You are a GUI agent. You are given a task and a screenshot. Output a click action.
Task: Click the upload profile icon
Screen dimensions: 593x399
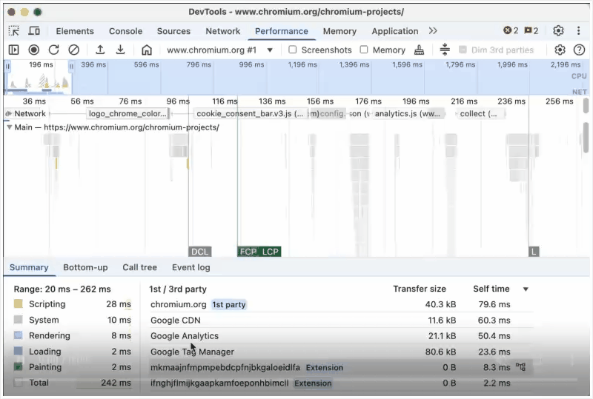[100, 50]
